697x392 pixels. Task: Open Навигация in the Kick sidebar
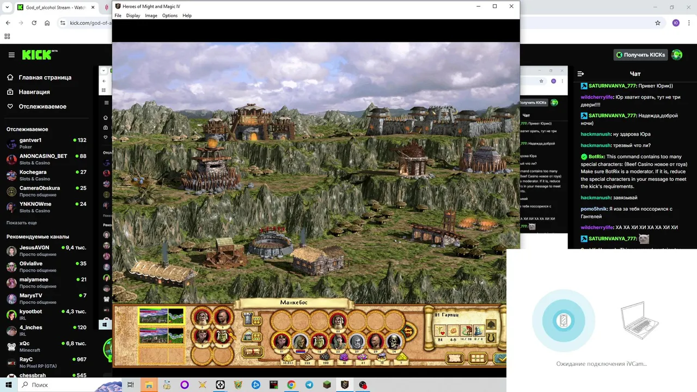(x=34, y=92)
